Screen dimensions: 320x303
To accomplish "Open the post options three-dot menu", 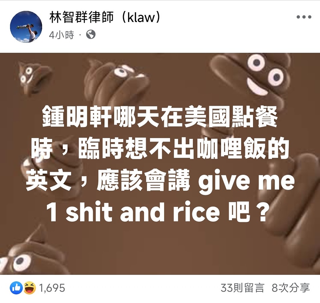I will pyautogui.click(x=304, y=17).
